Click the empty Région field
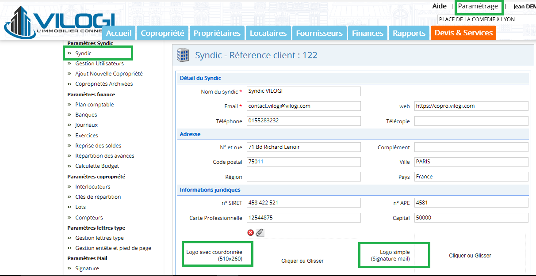 (x=304, y=177)
